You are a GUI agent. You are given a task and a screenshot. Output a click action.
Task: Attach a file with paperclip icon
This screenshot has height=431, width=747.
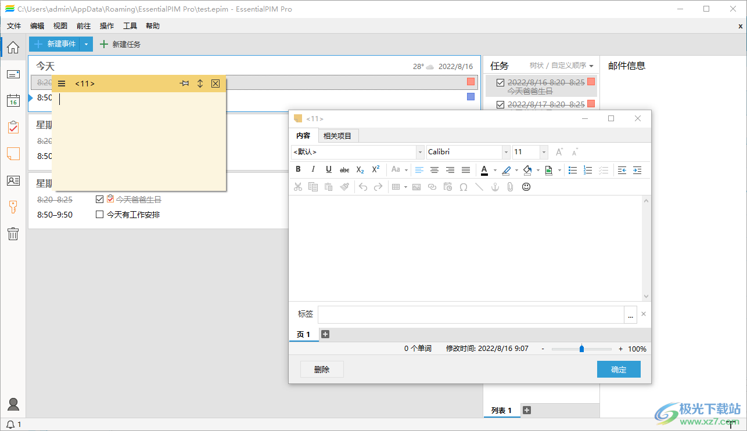click(511, 187)
